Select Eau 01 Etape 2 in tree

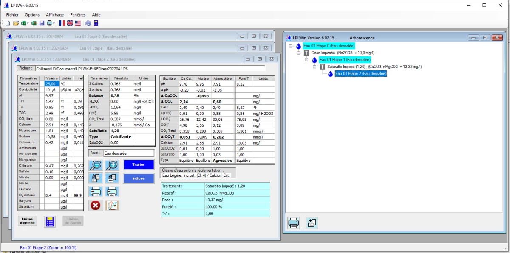361,74
